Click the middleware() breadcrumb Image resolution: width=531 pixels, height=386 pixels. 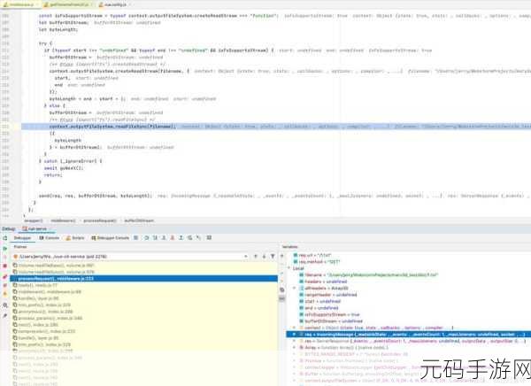tap(63, 220)
